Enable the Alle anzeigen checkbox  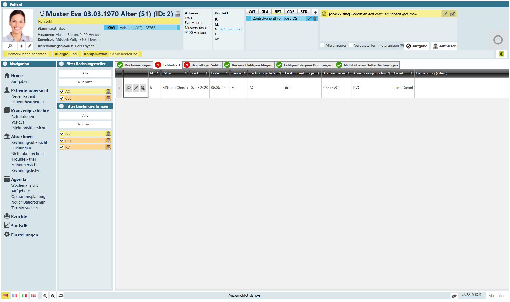322,45
